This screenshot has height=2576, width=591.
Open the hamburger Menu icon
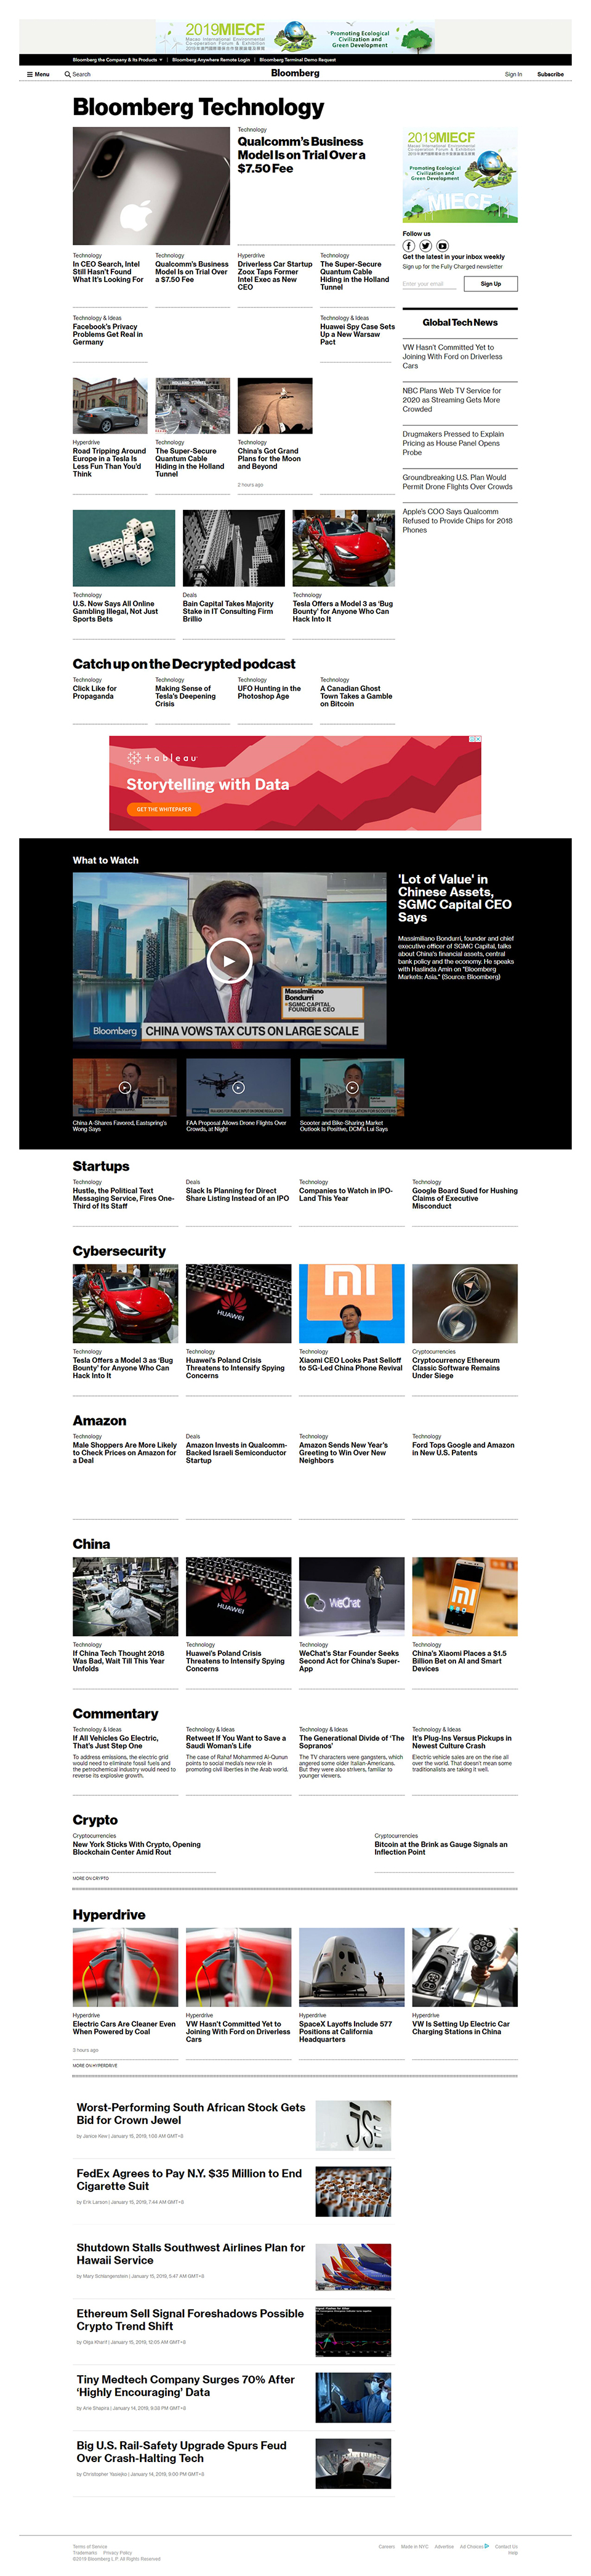pyautogui.click(x=30, y=74)
